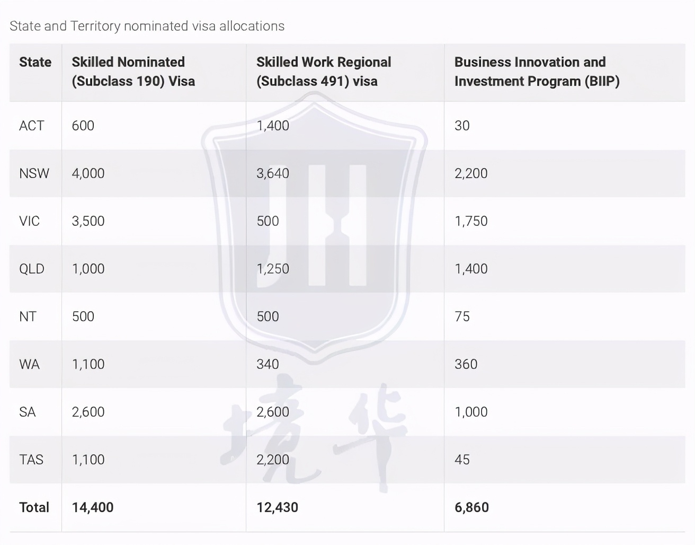Select the TAS row label

pos(31,460)
